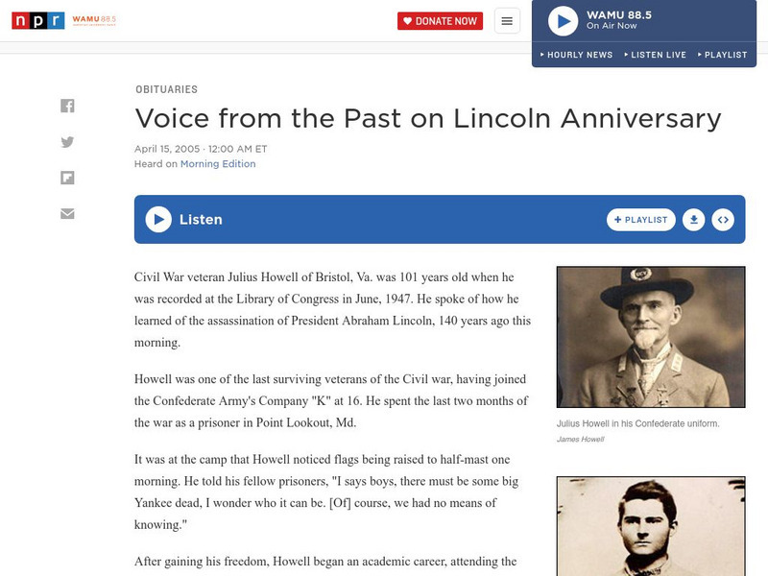Click the Donate Now button

coord(441,19)
